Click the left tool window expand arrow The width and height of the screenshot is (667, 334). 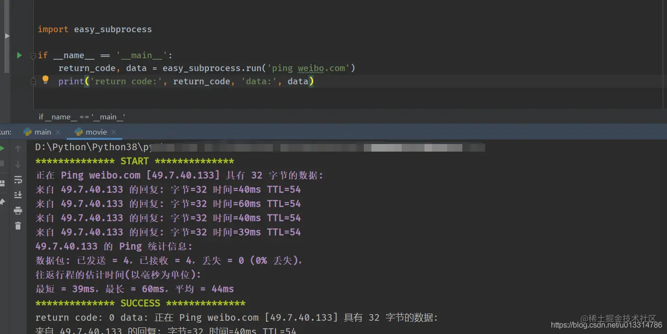[x=7, y=36]
